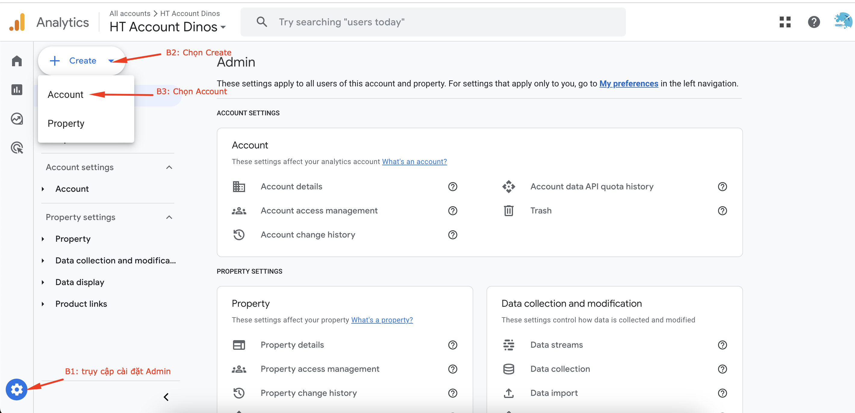855x413 pixels.
Task: Click Account change history clock icon
Action: [x=239, y=235]
